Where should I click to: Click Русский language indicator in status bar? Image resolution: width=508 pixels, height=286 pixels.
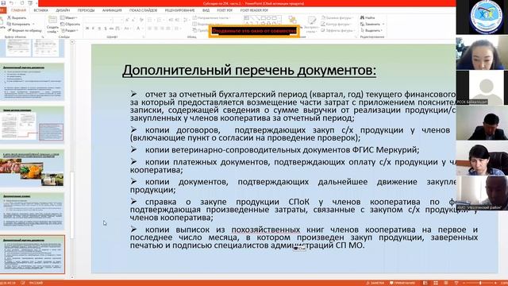click(36, 283)
